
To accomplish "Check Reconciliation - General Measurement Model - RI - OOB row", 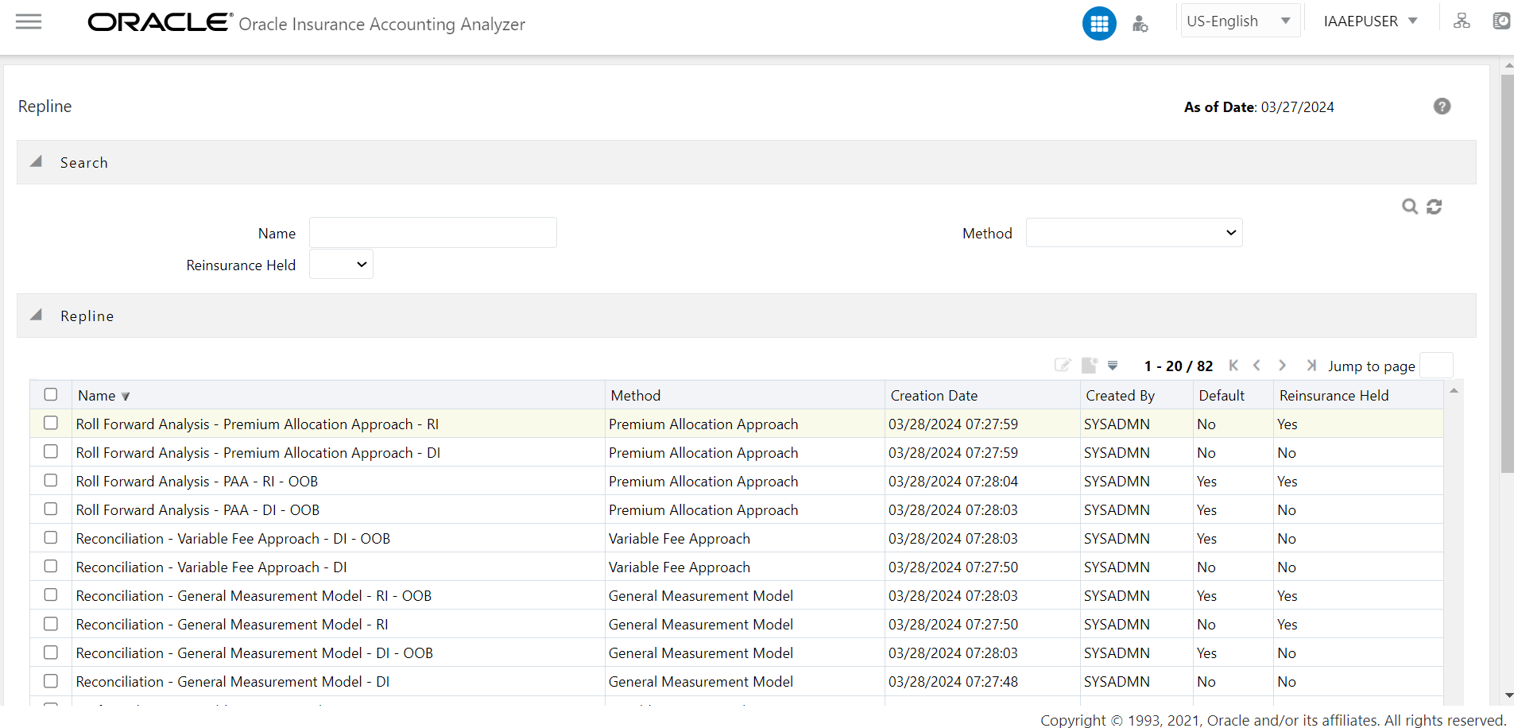I will click(51, 594).
